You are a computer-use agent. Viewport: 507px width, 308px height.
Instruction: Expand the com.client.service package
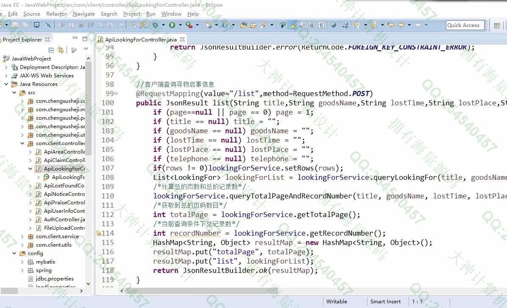pyautogui.click(x=22, y=236)
